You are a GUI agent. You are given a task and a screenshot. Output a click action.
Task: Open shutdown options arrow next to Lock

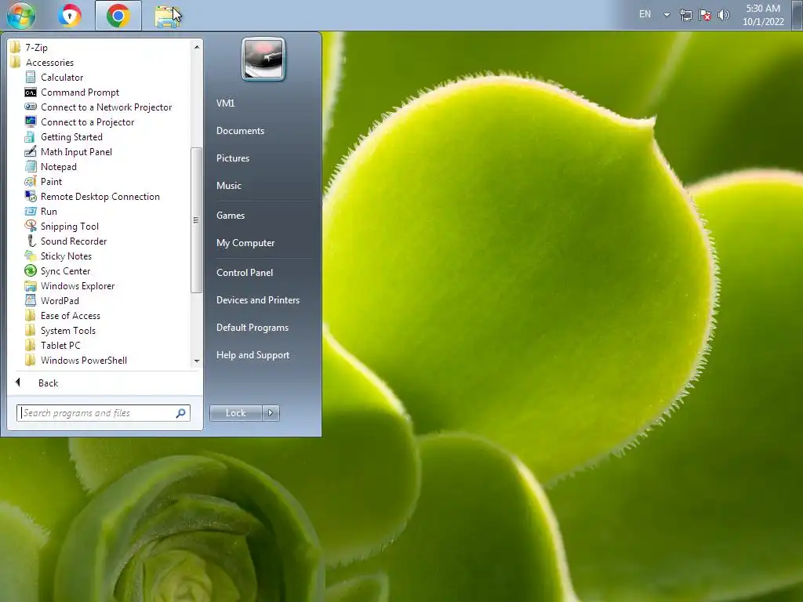(271, 412)
